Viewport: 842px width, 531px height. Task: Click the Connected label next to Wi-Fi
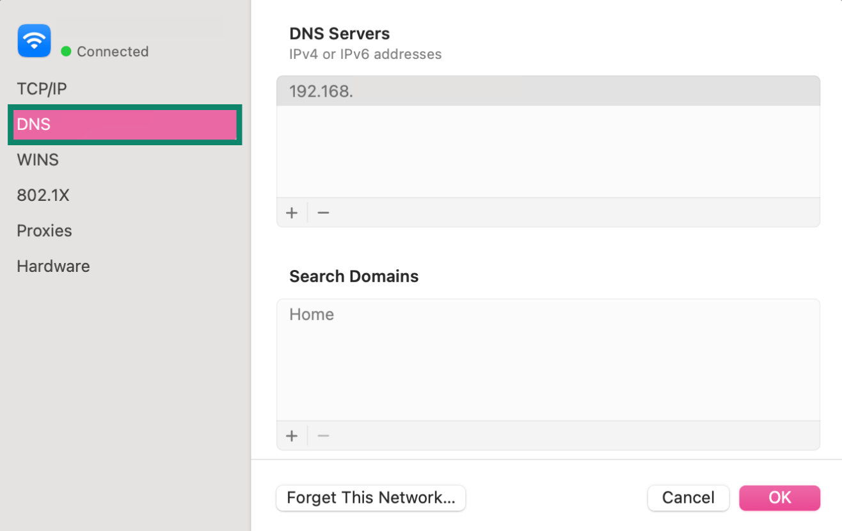pyautogui.click(x=112, y=52)
